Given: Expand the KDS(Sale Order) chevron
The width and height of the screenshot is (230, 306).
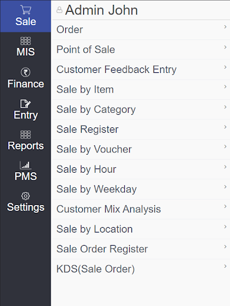Looking at the screenshot, I should coord(225,267).
